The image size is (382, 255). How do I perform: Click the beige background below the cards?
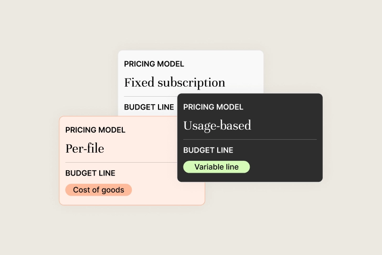(x=191, y=229)
